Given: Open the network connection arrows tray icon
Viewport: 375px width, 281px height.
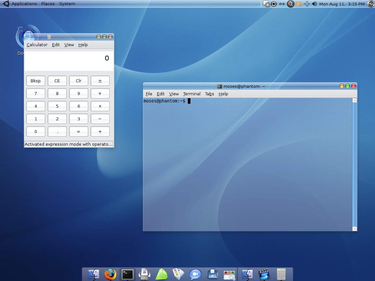Looking at the screenshot, I should [282, 4].
